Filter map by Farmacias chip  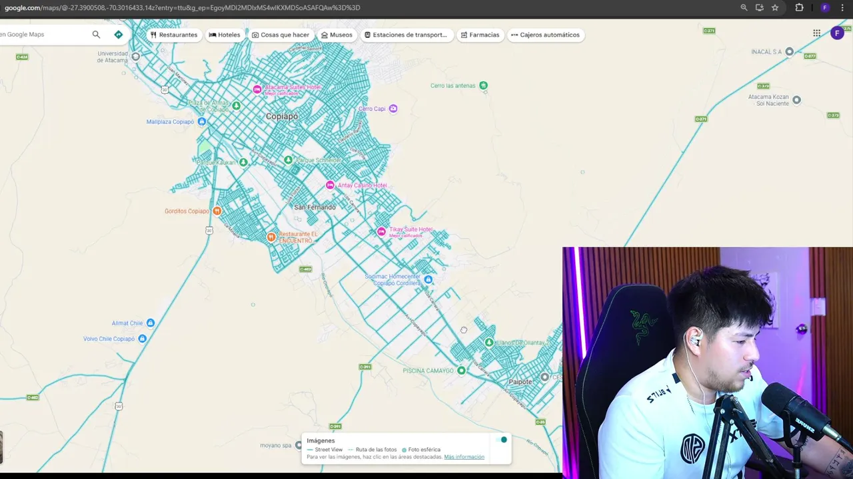tap(480, 35)
